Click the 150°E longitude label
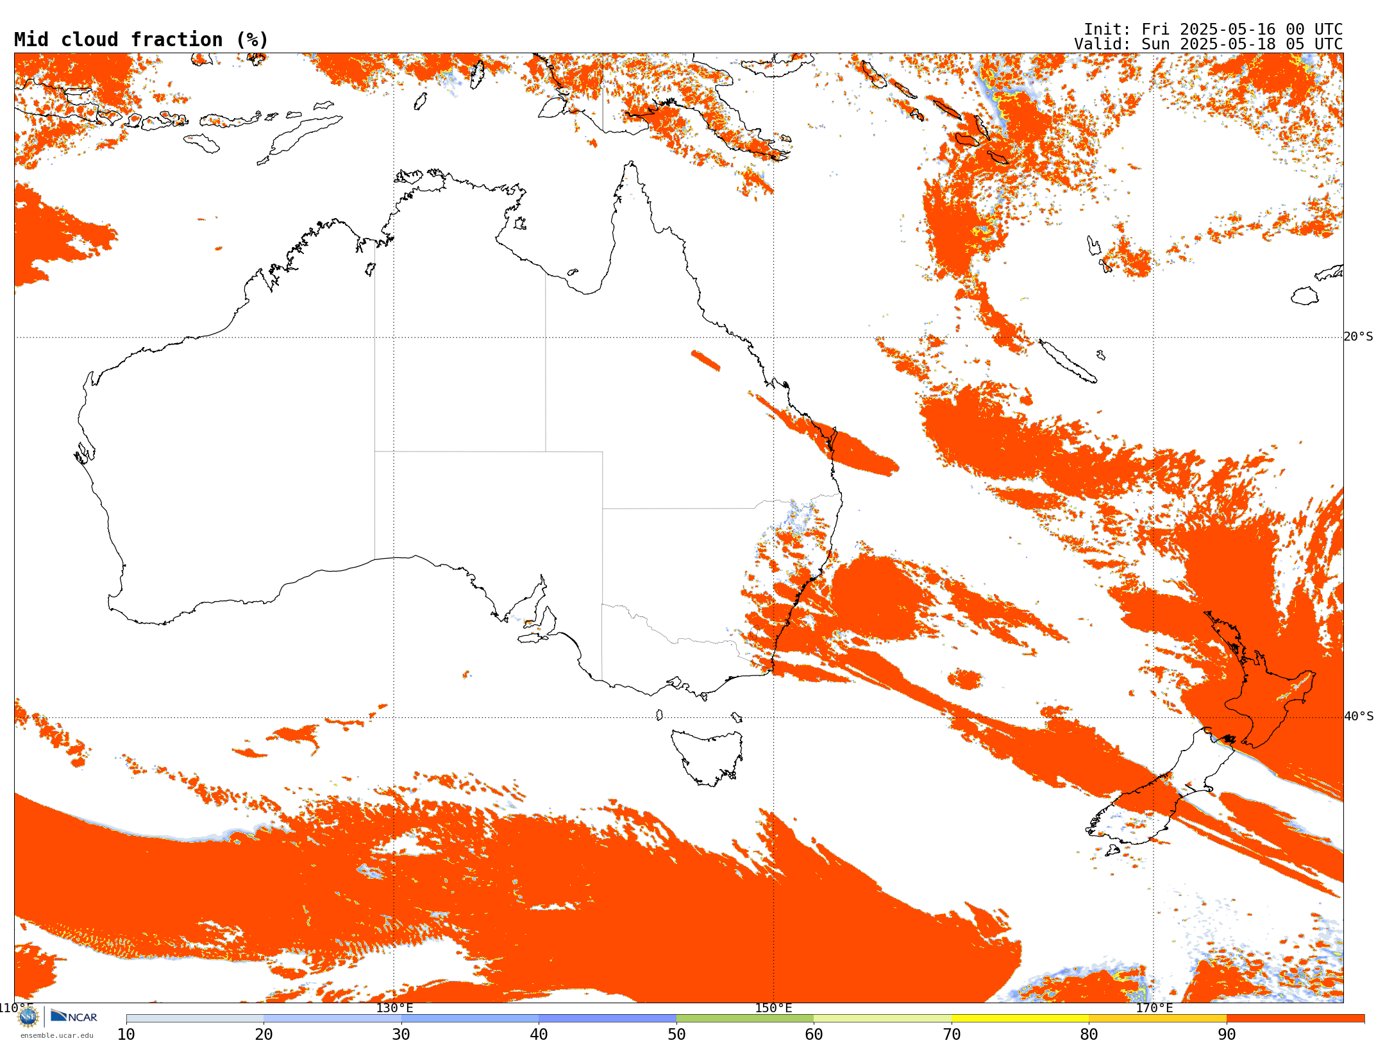Screen dimensions: 1385x1043 (773, 1008)
